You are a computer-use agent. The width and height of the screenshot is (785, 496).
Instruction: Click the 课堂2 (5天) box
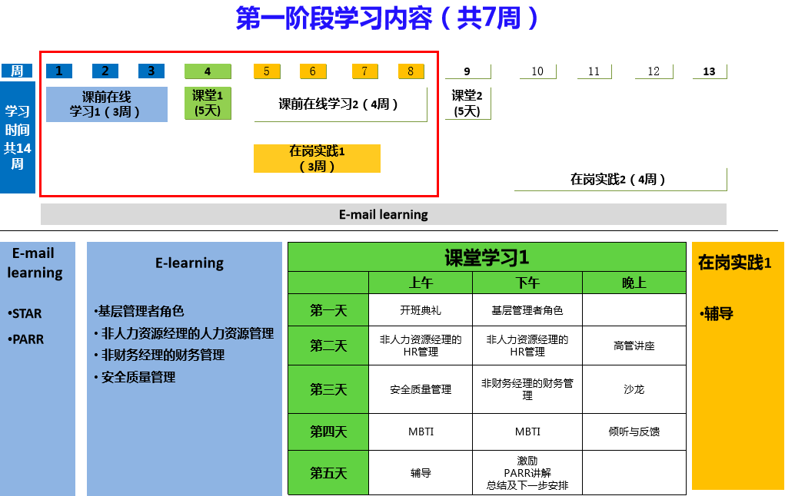point(467,103)
